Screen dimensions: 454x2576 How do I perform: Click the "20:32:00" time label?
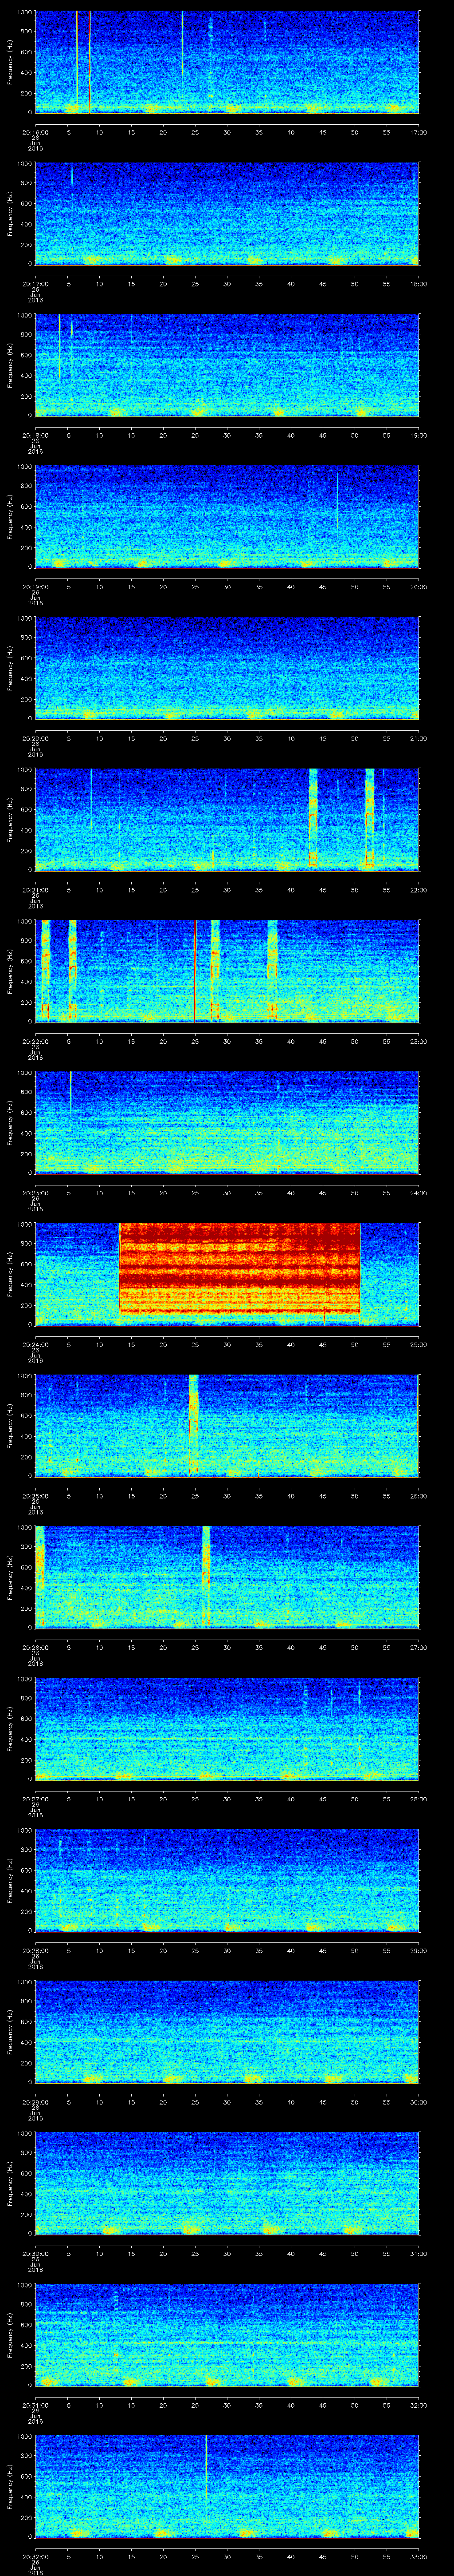(35, 2556)
